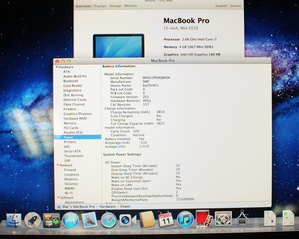Select Printers in the sidebar
299x239 pixels.
70,142
